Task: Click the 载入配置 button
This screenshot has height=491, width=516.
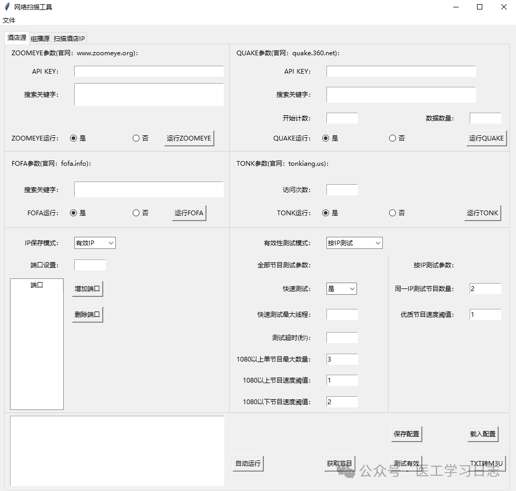Action: 483,434
